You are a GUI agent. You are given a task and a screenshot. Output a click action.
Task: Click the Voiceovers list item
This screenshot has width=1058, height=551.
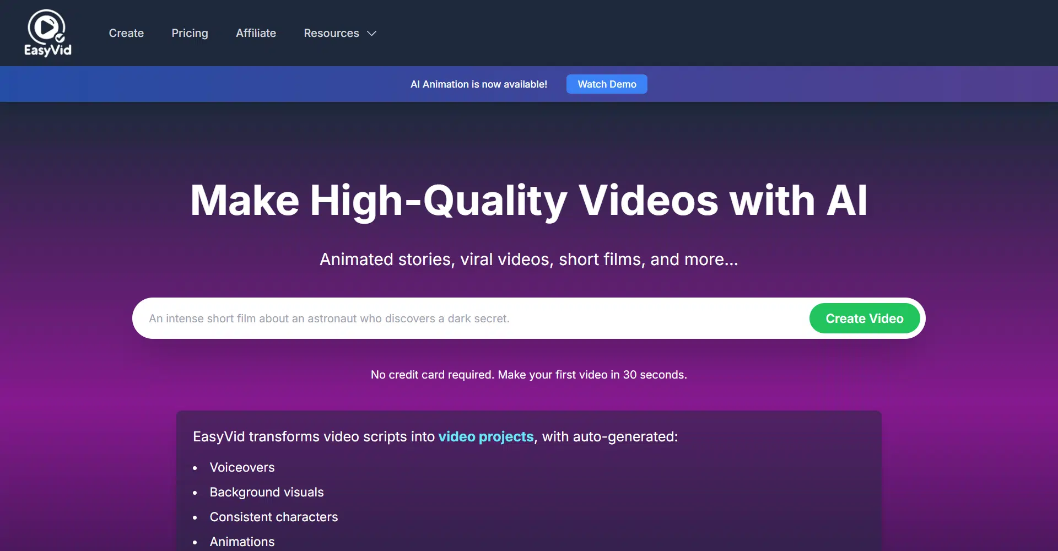pos(242,467)
